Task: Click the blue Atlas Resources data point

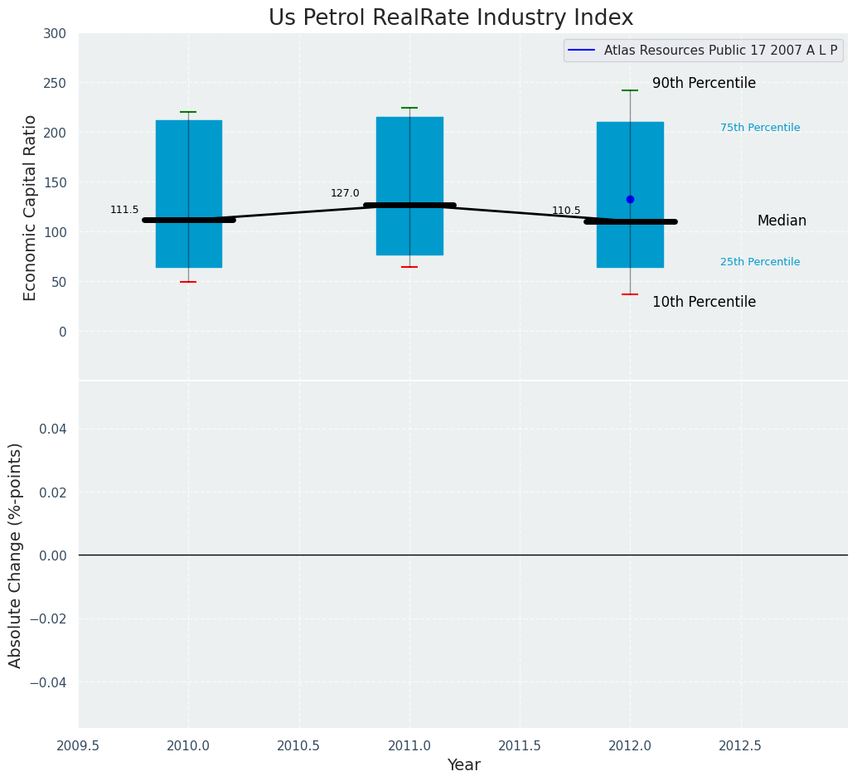Action: pyautogui.click(x=630, y=200)
